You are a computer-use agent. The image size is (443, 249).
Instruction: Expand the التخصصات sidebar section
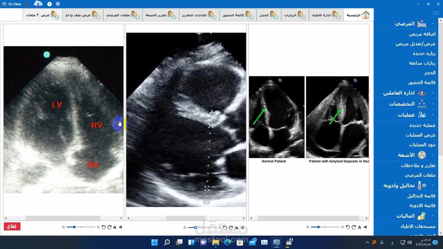433,104
